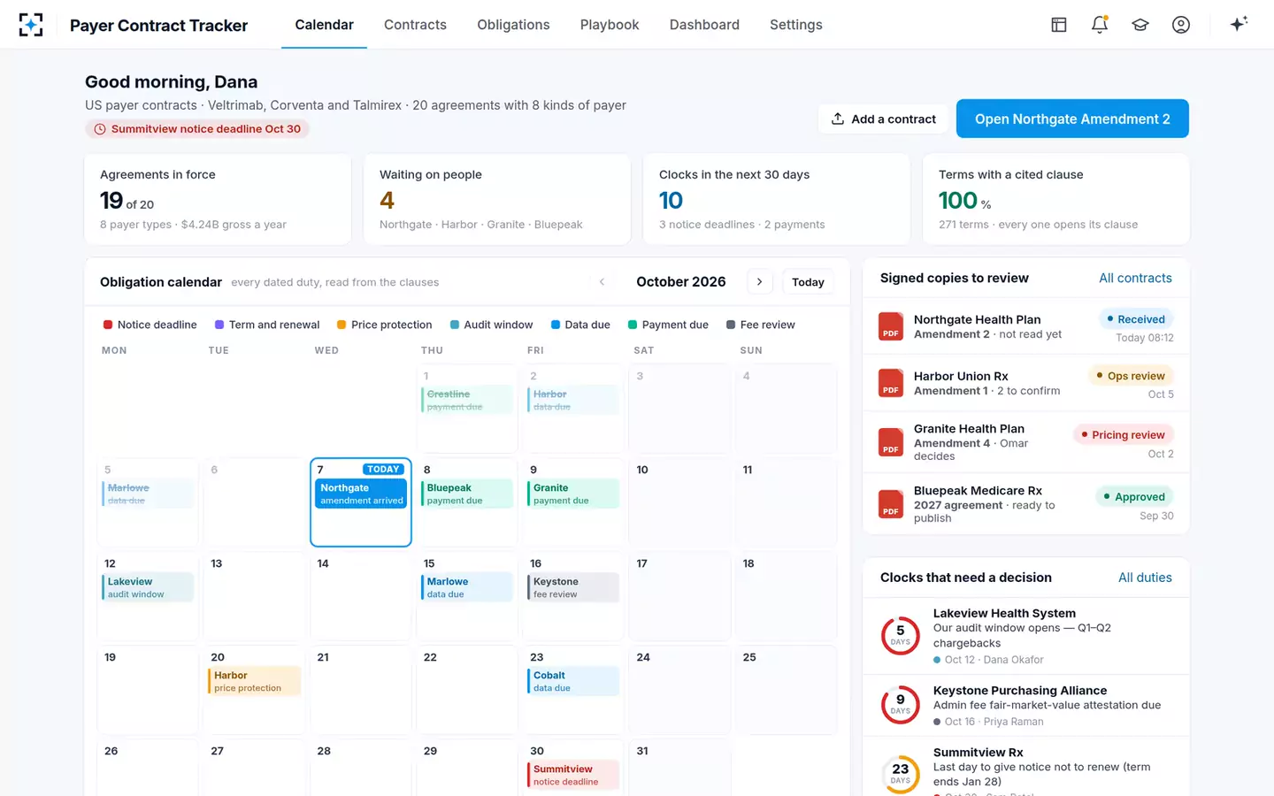1274x796 pixels.
Task: Click the Add a contract button
Action: (883, 119)
